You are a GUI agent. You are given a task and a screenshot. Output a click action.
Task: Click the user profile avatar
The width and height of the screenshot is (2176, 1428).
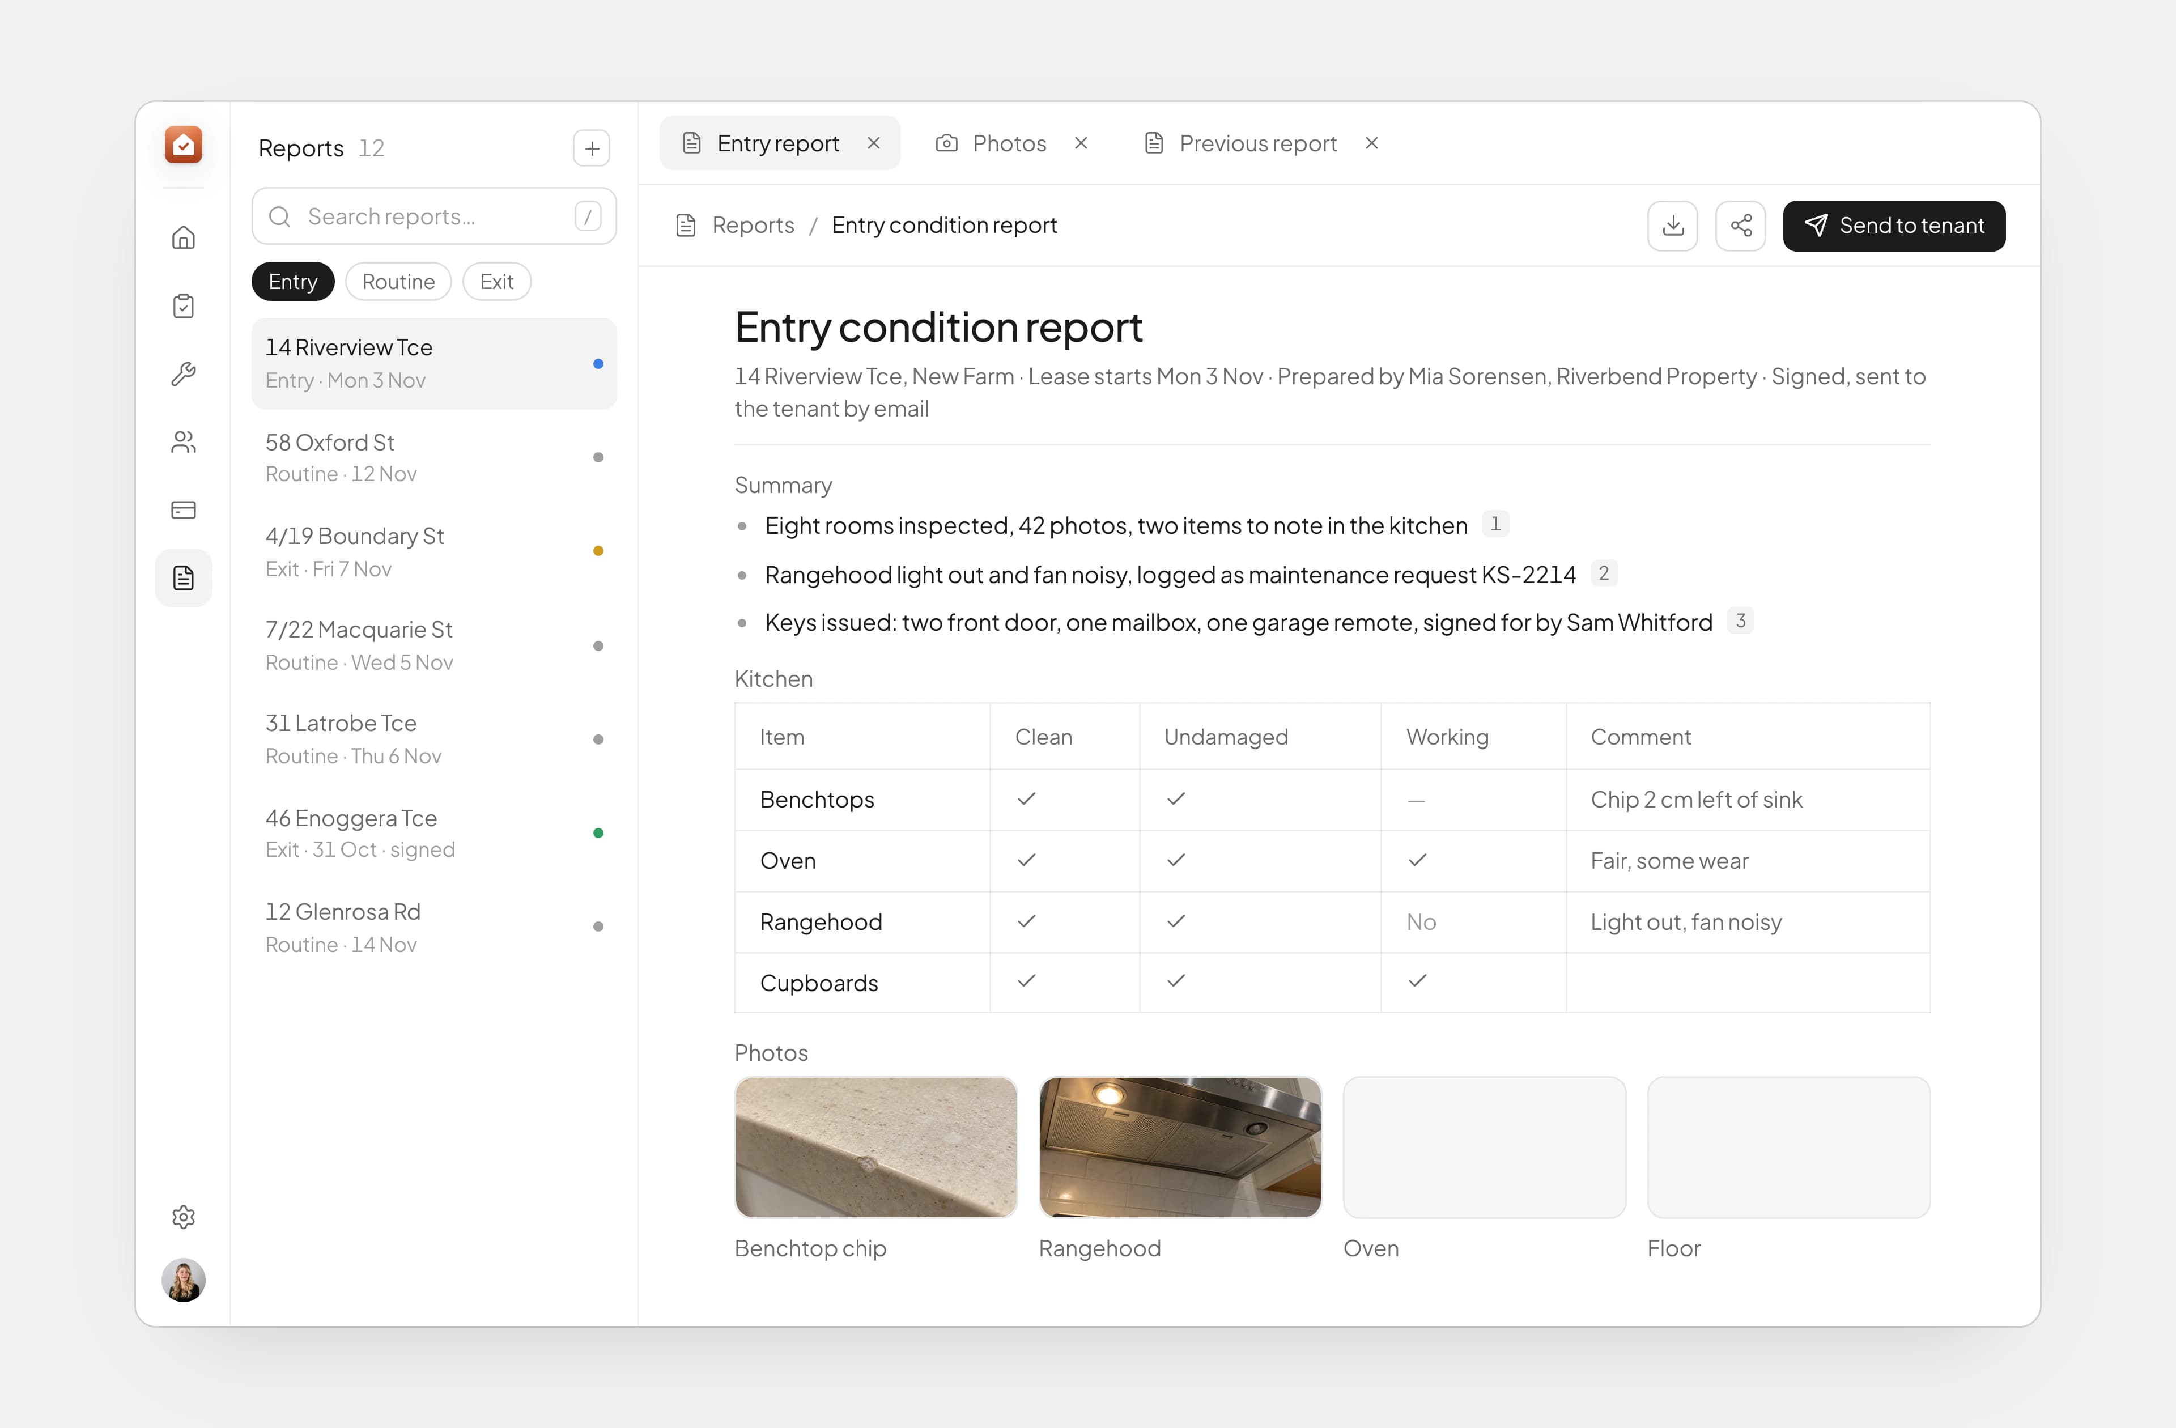click(183, 1280)
